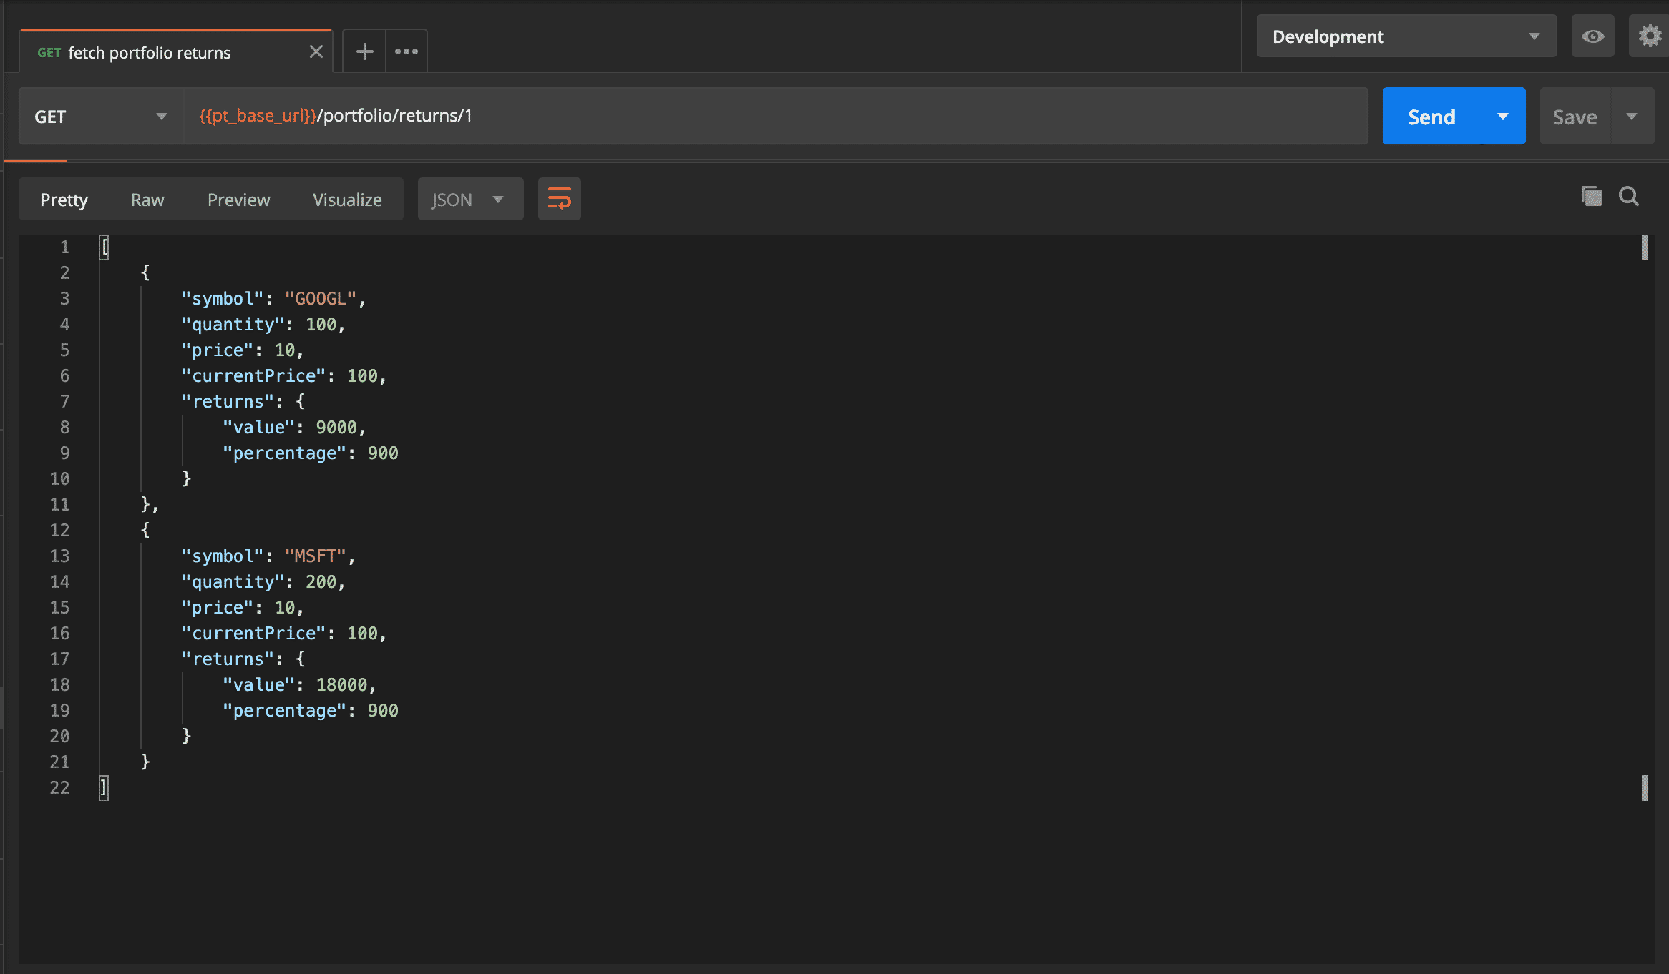Viewport: 1669px width, 974px height.
Task: Select the JSON format dropdown
Action: coord(469,200)
